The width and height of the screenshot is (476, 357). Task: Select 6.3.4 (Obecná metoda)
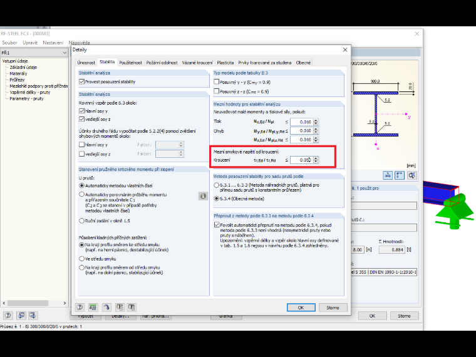pos(217,199)
